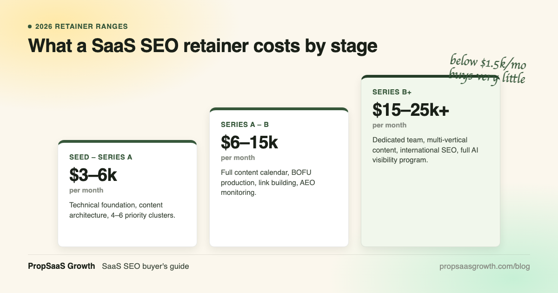This screenshot has height=293, width=558.
Task: Click the green bullet dot before 2026
Action: [x=30, y=27]
